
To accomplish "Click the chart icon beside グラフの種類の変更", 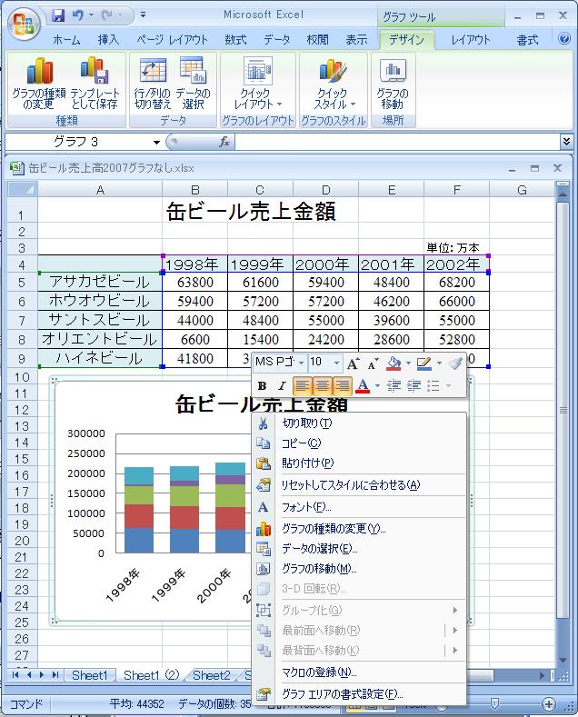I will click(263, 529).
